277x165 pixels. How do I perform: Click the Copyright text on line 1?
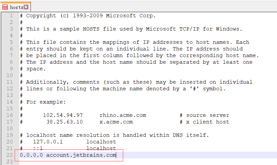click(x=41, y=16)
